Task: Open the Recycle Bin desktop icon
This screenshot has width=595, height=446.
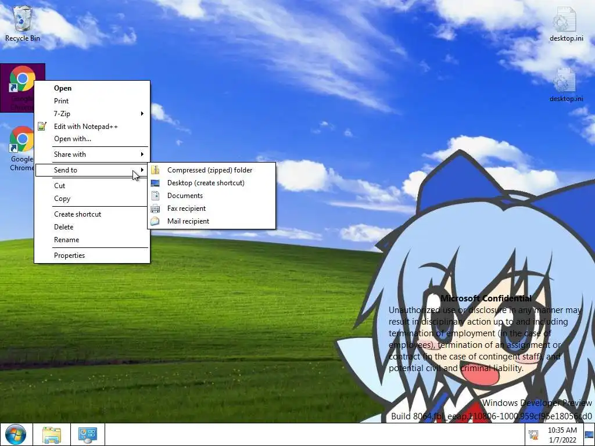Action: [22, 23]
